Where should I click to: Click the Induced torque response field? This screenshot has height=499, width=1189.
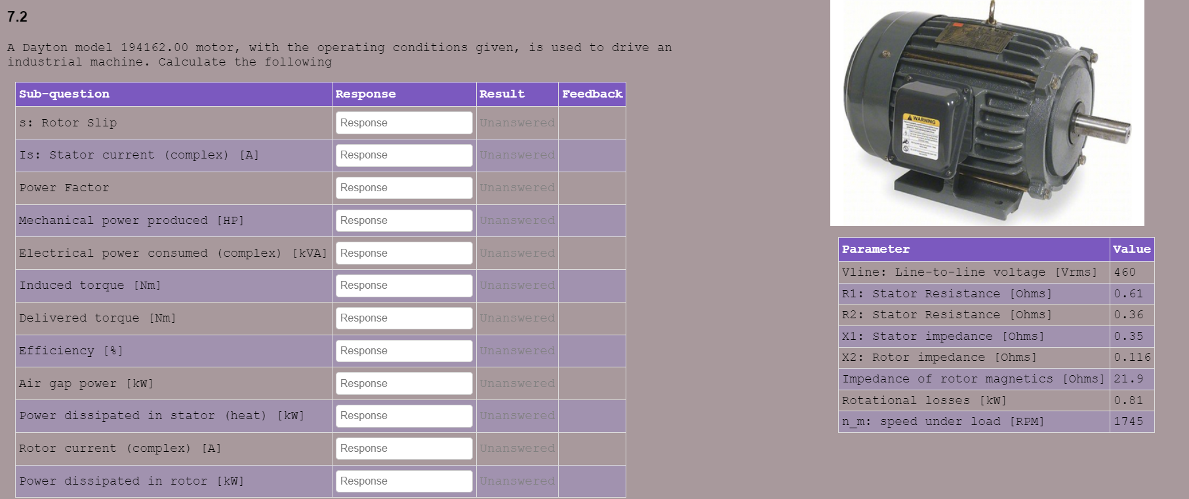tap(404, 286)
